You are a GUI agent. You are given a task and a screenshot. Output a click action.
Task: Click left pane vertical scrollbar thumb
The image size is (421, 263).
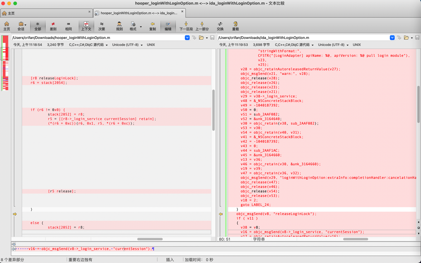214,110
